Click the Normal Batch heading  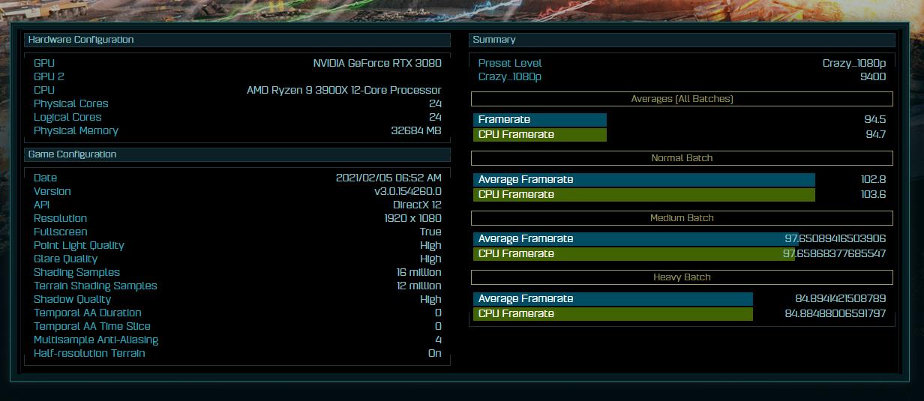tap(682, 158)
